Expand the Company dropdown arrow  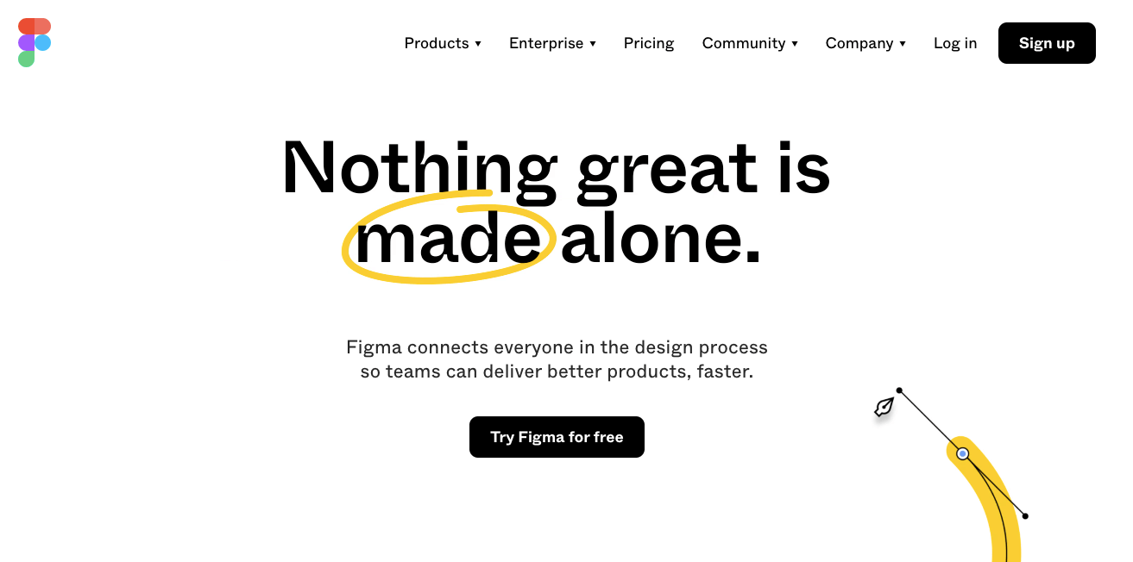click(903, 44)
